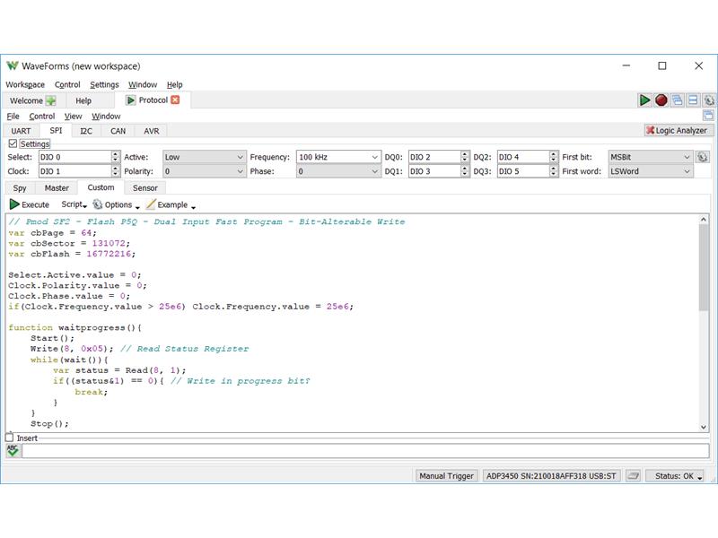Click the DQ2 stepper showing DIO 4
The width and height of the screenshot is (718, 538).
pos(528,157)
